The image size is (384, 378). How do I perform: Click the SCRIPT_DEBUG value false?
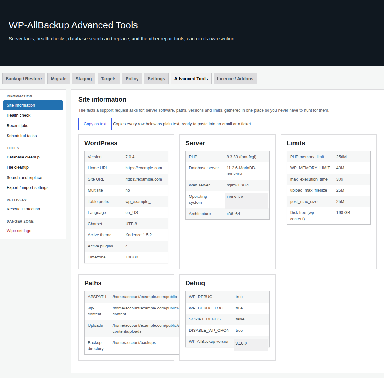(240, 319)
